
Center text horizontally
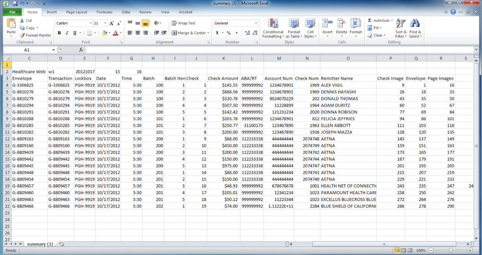tap(138, 33)
